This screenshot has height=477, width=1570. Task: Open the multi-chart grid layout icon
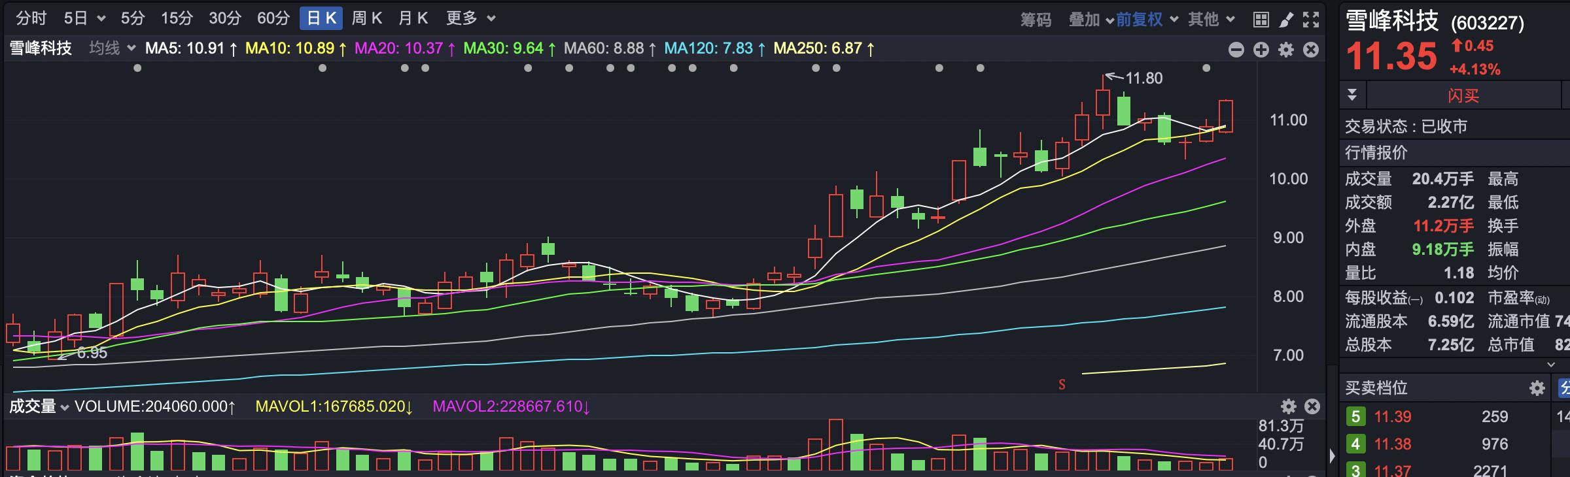pyautogui.click(x=1261, y=20)
